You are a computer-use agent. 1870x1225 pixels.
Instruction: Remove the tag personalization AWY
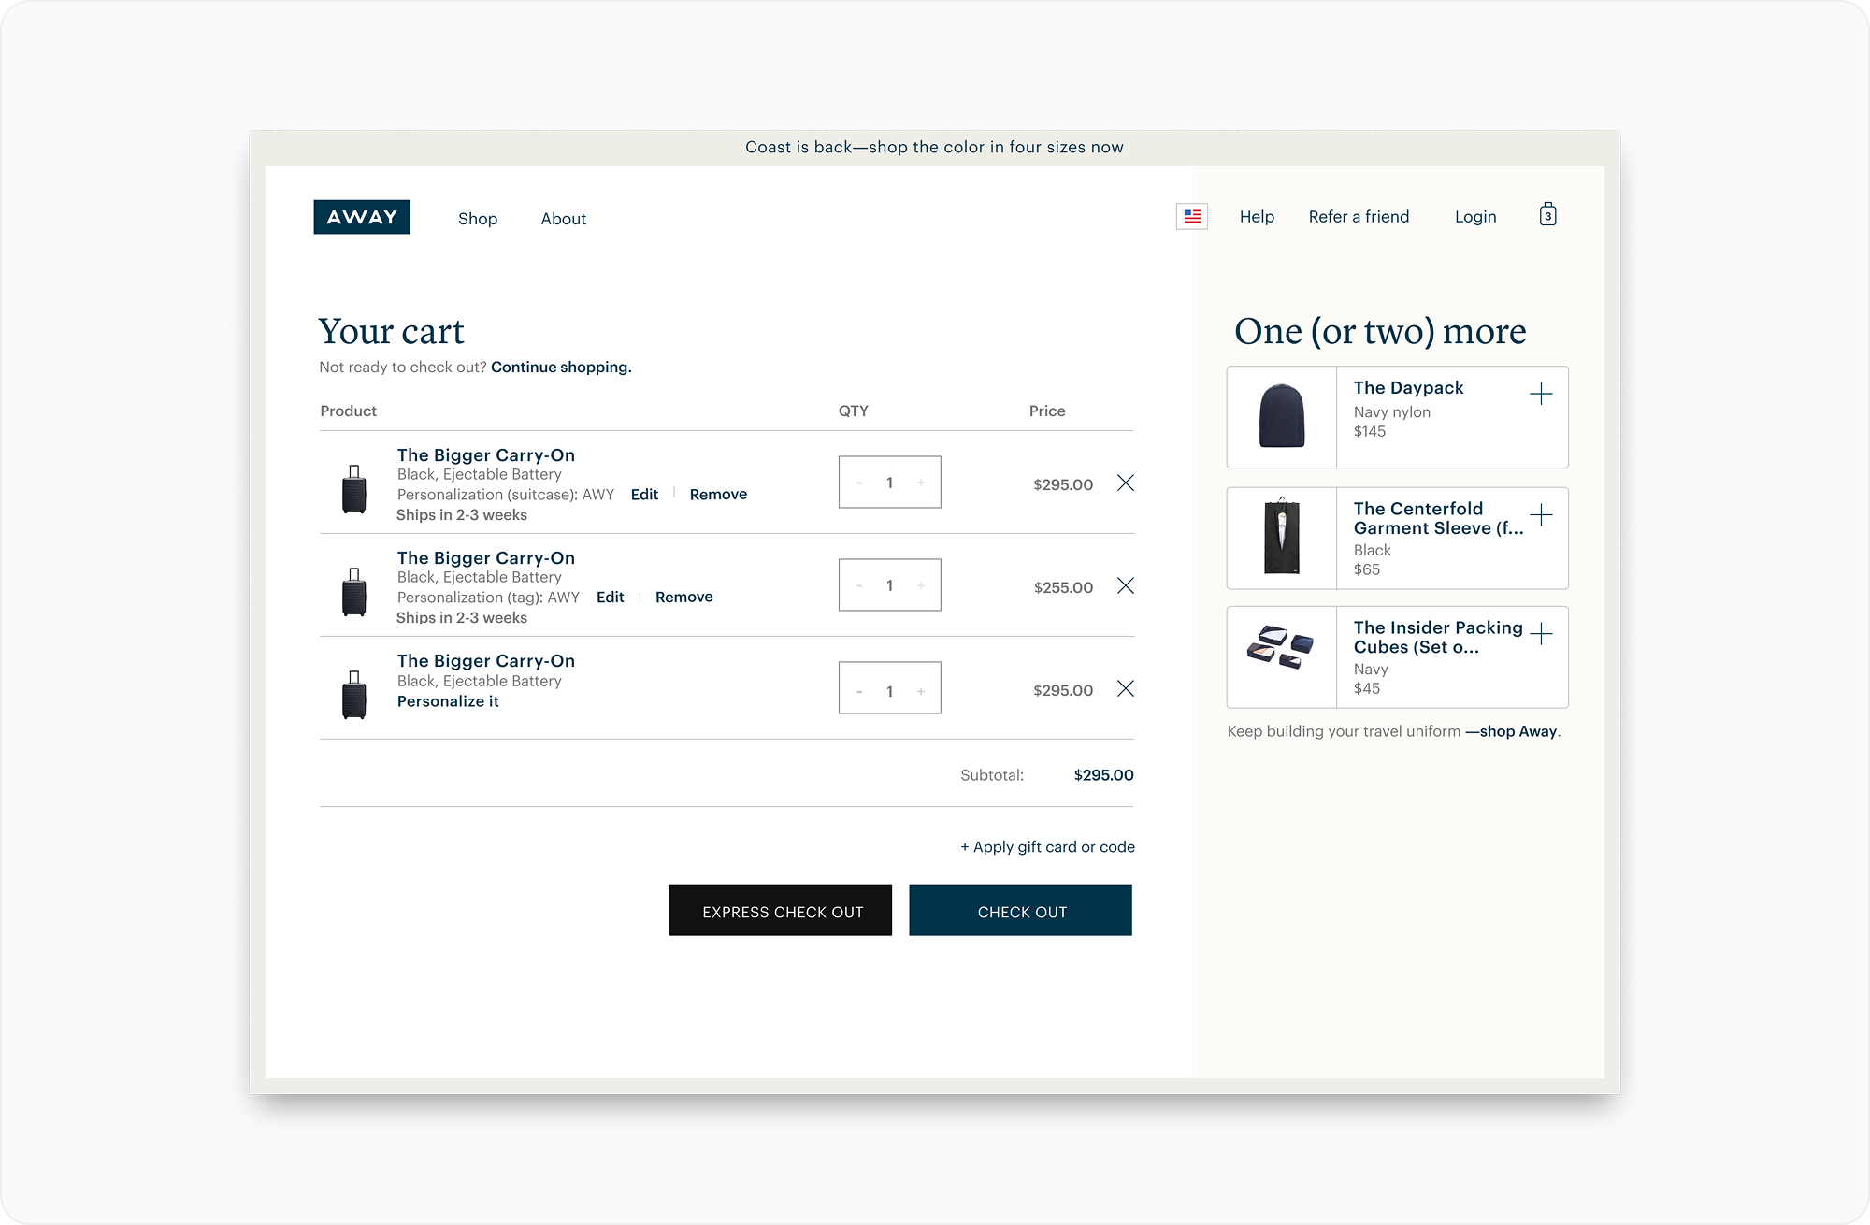683,597
